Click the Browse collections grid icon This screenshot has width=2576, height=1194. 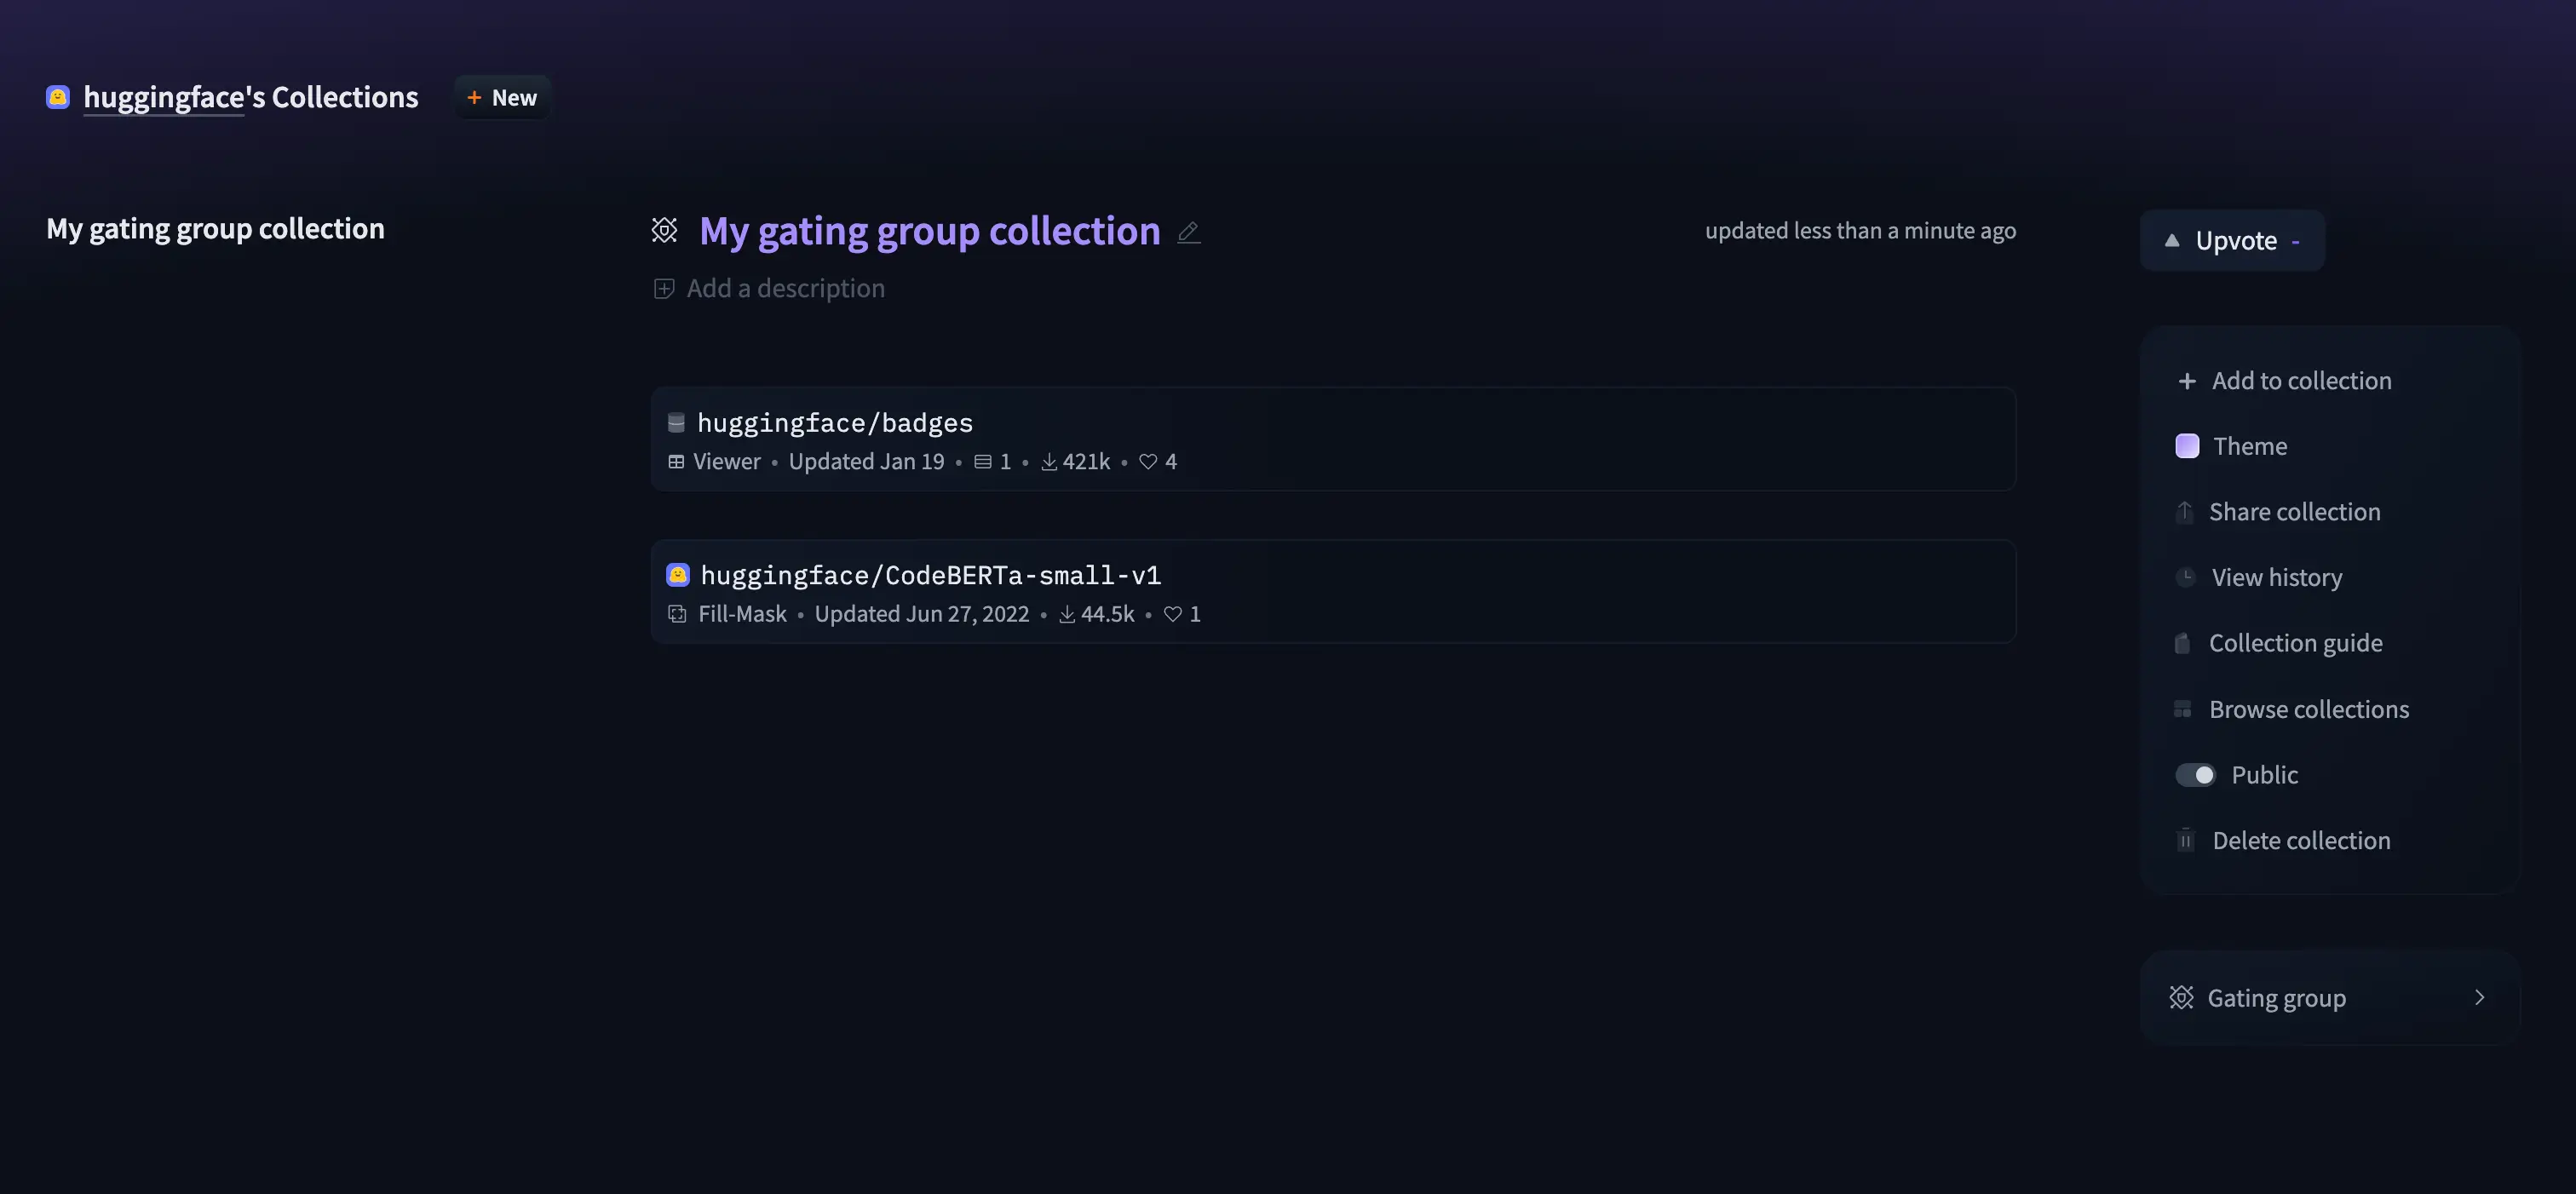(x=2183, y=709)
